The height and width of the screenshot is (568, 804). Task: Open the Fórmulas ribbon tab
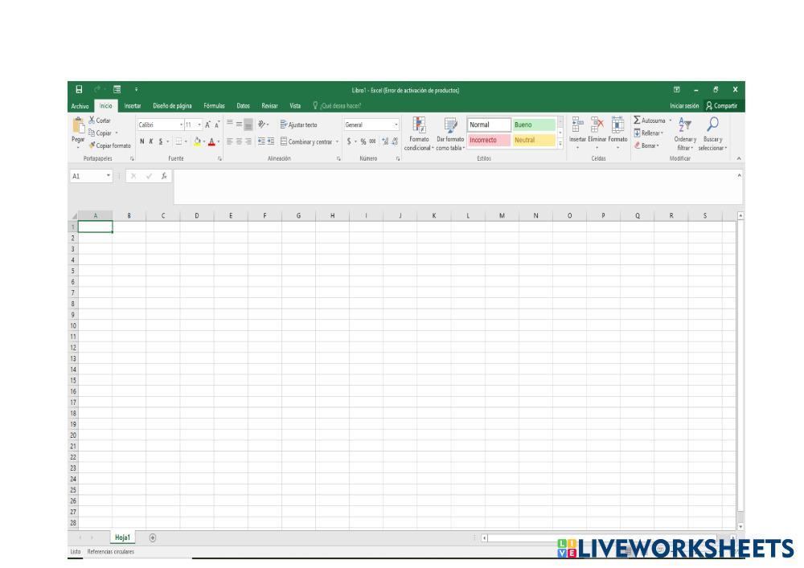tap(215, 105)
